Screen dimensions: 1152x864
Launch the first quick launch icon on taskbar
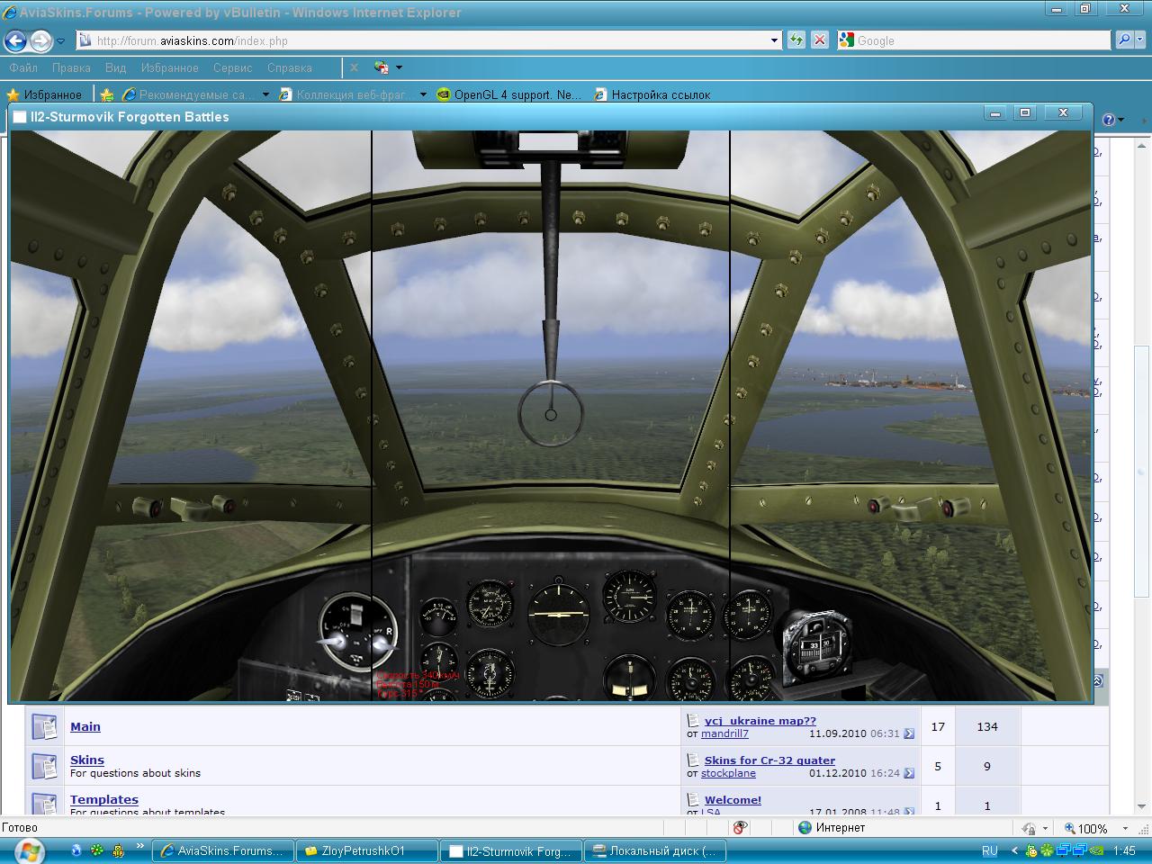point(76,850)
